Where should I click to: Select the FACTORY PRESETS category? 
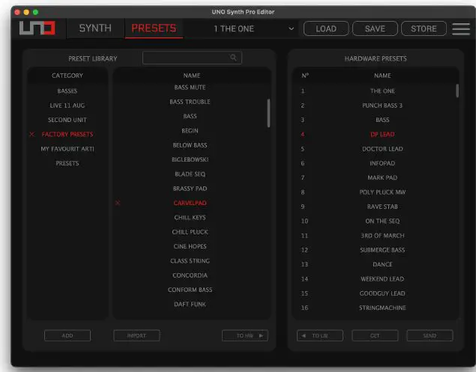pyautogui.click(x=67, y=134)
